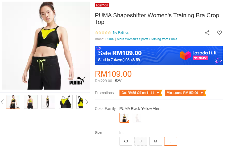This screenshot has height=148, width=227.
Task: Add product to wishlist with heart icon
Action: [219, 33]
